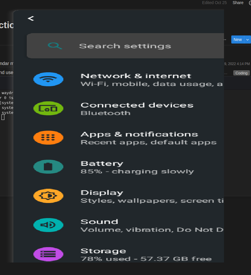Image resolution: width=251 pixels, height=275 pixels.
Task: Open Network & internet via the Wi-Fi icon
Action: pyautogui.click(x=48, y=79)
